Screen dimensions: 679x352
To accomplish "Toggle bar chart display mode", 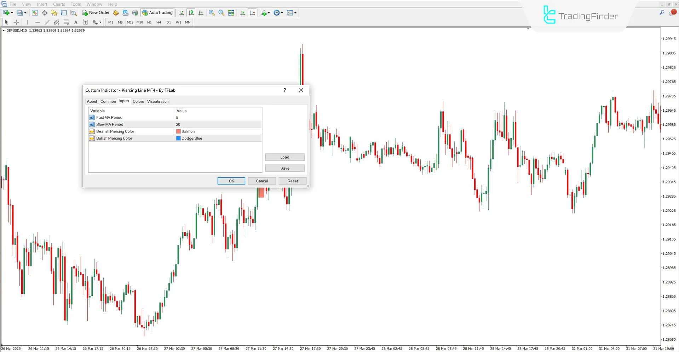I will click(x=181, y=12).
